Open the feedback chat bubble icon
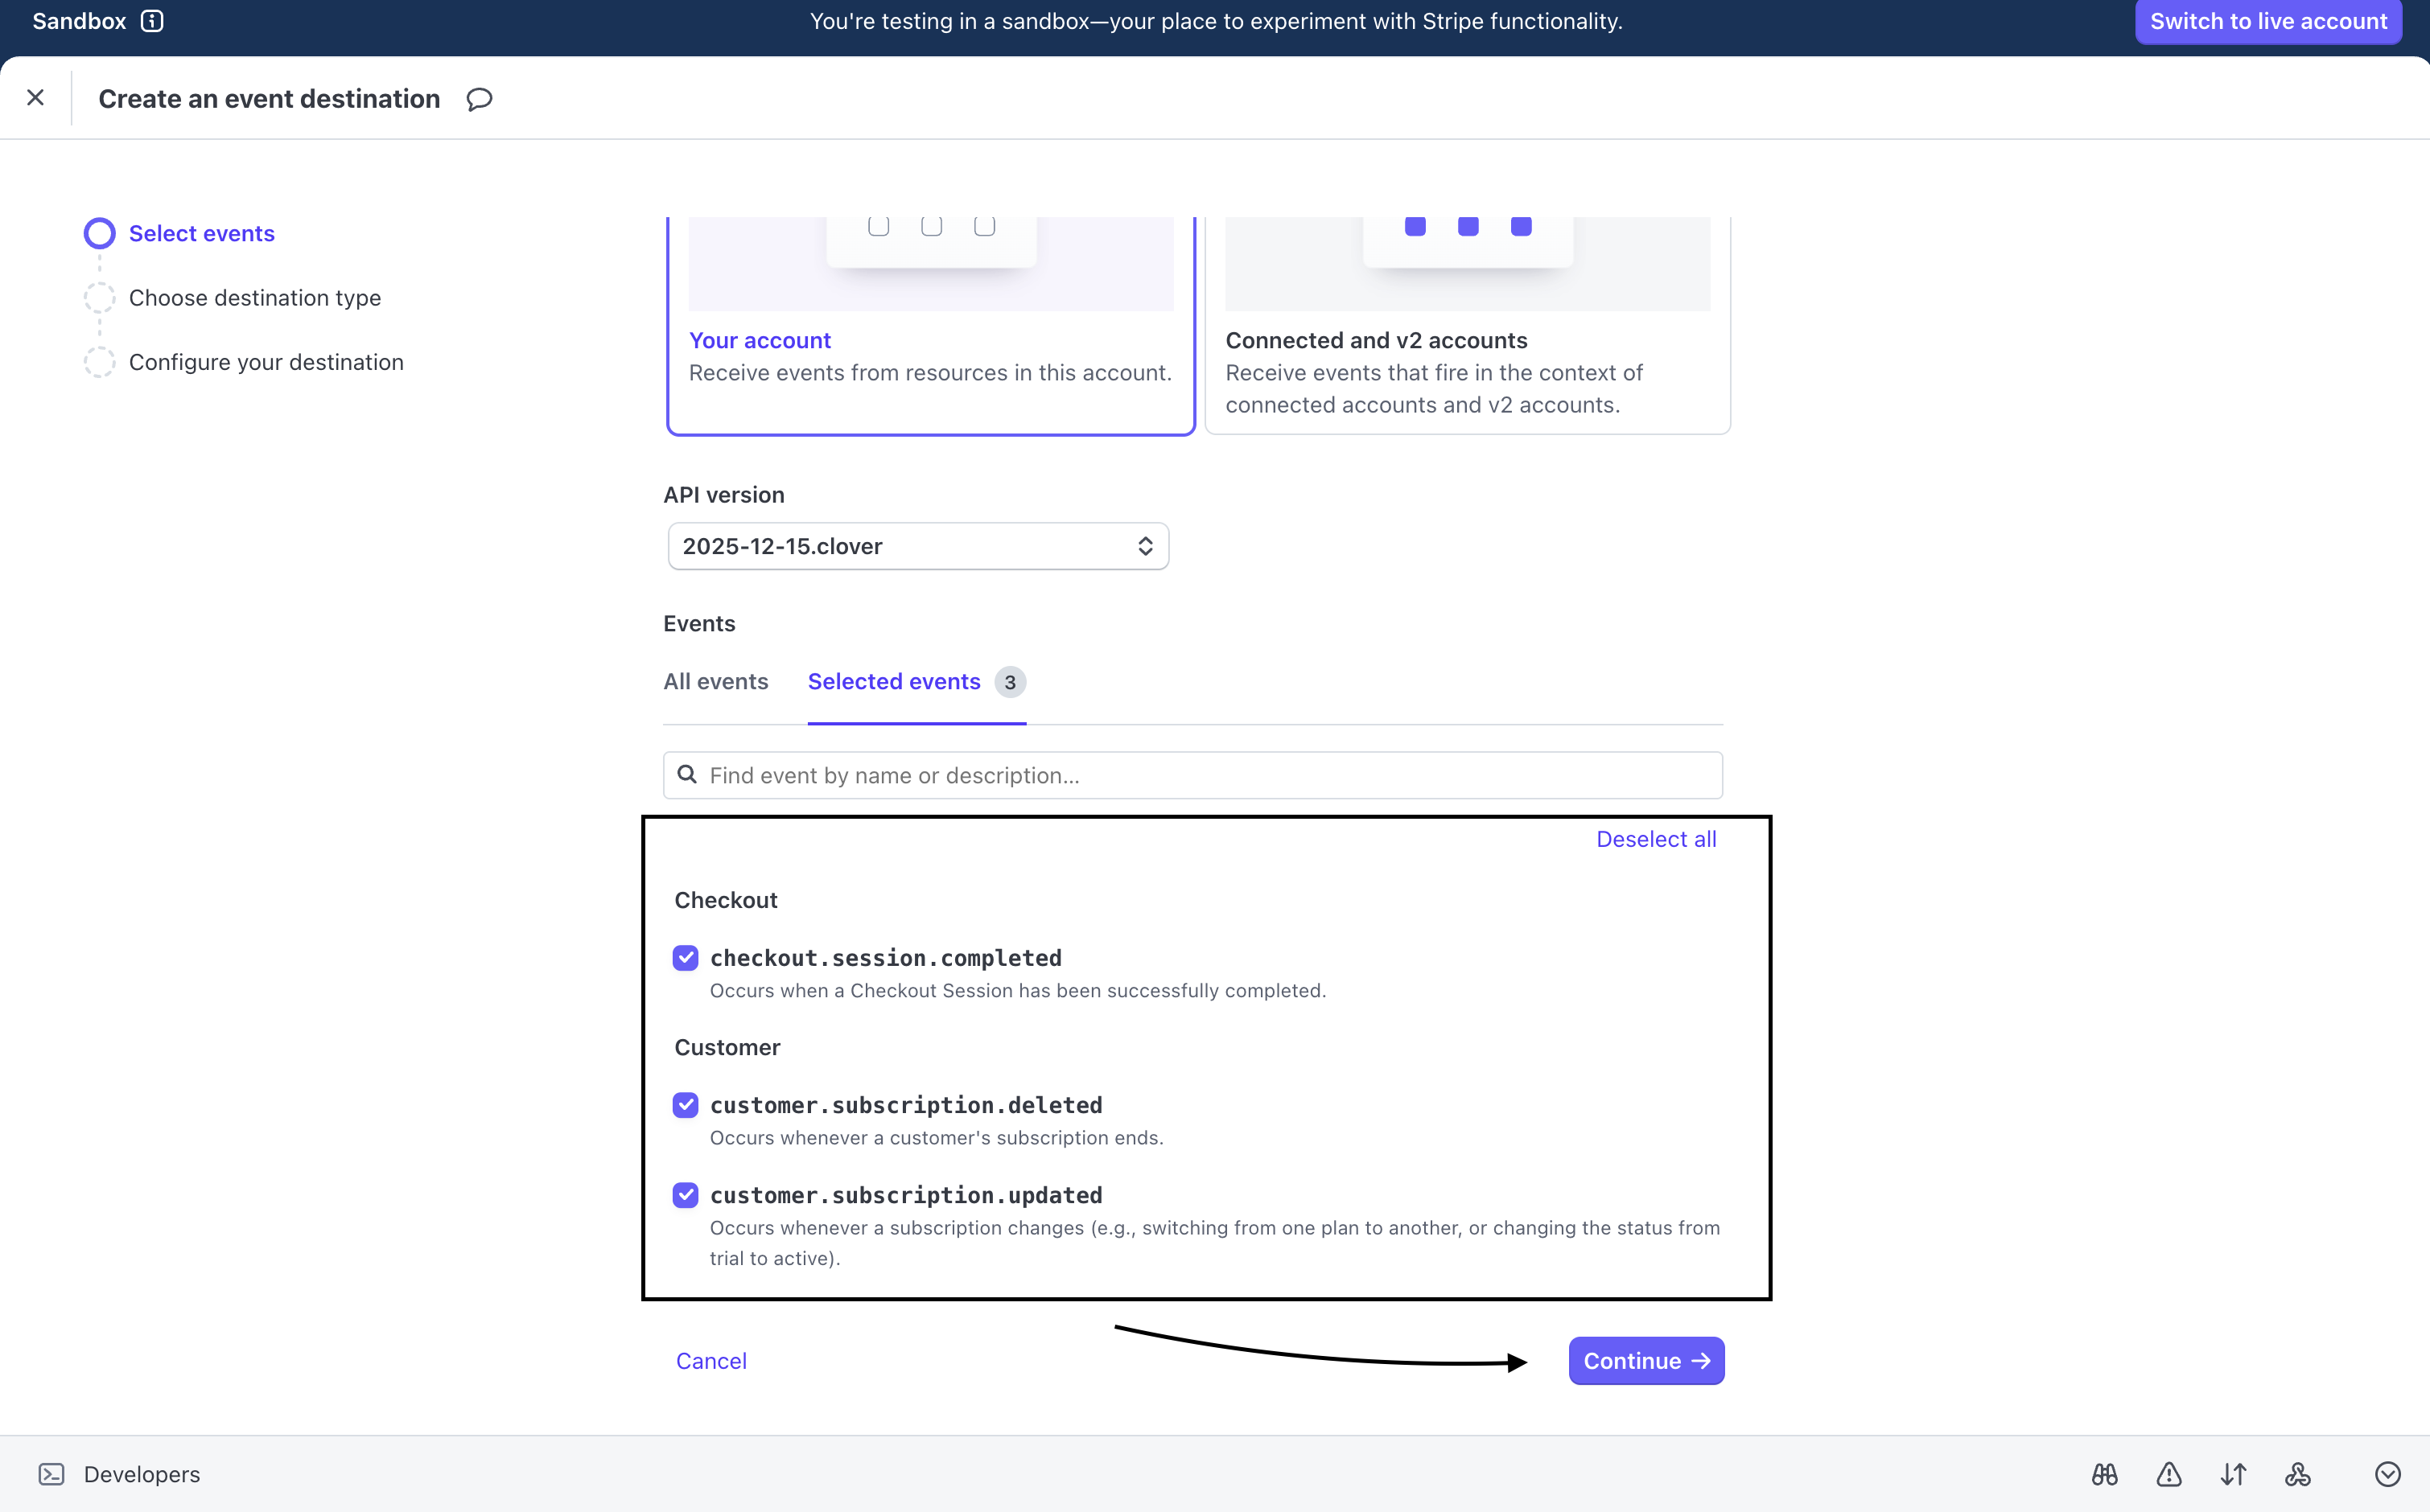 pos(478,98)
